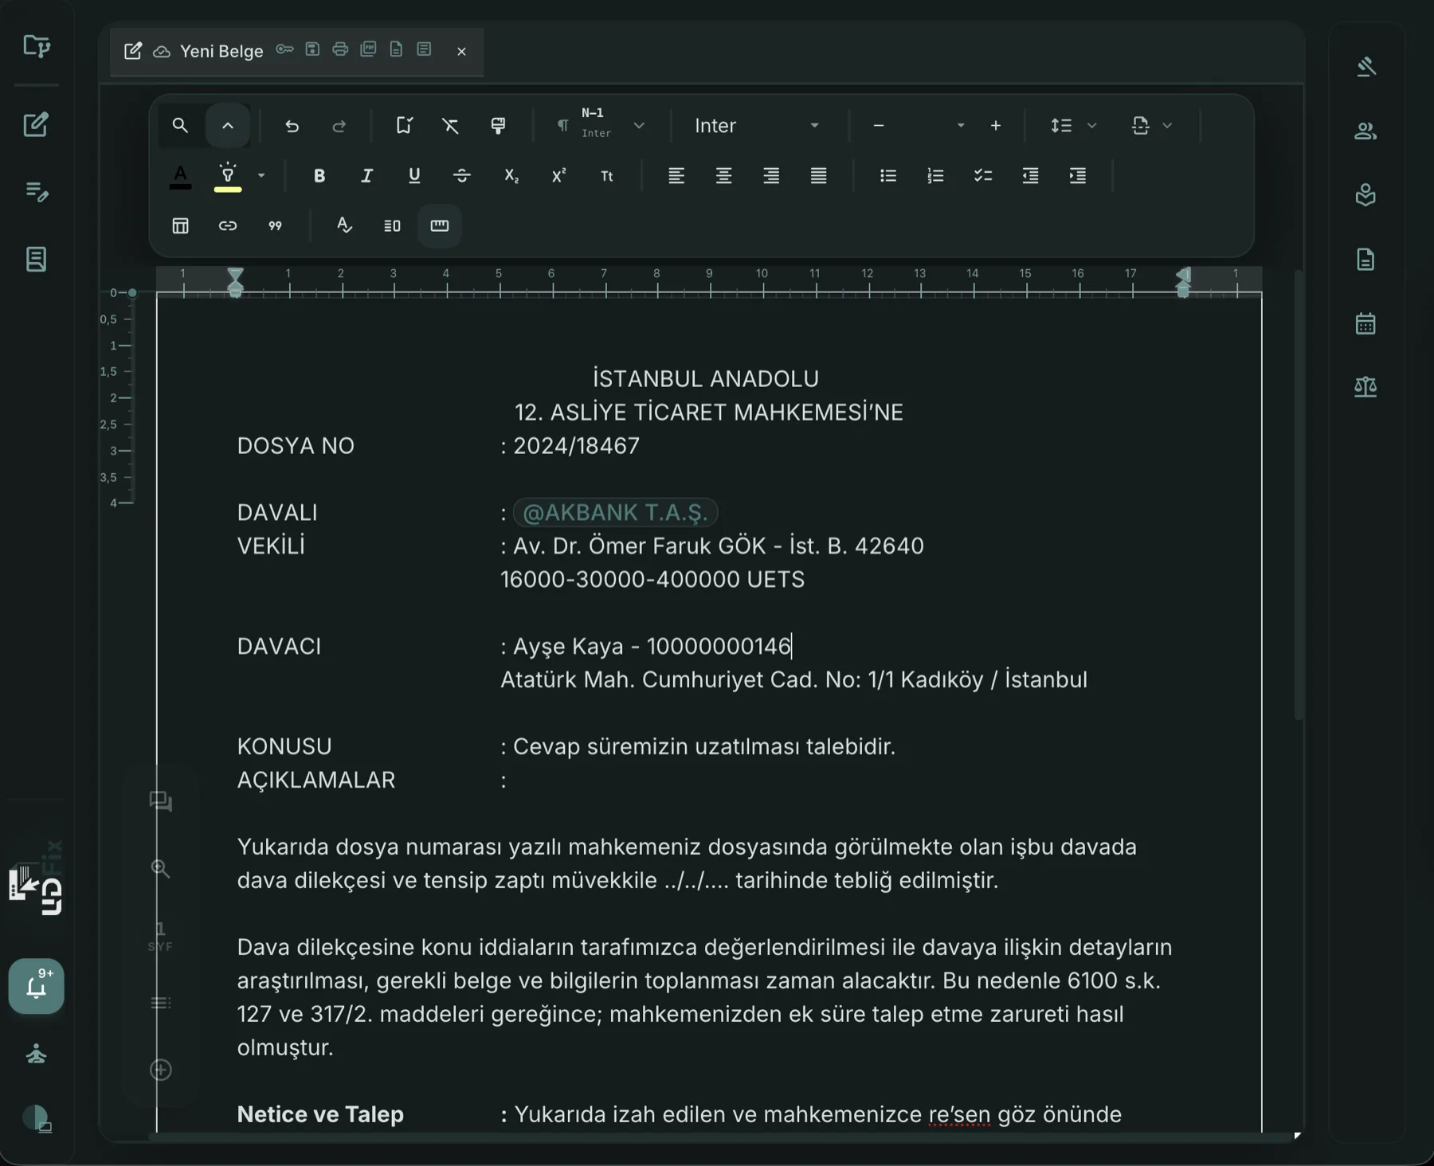Toggle superscript formatting
Image resolution: width=1434 pixels, height=1166 pixels.
click(x=559, y=176)
